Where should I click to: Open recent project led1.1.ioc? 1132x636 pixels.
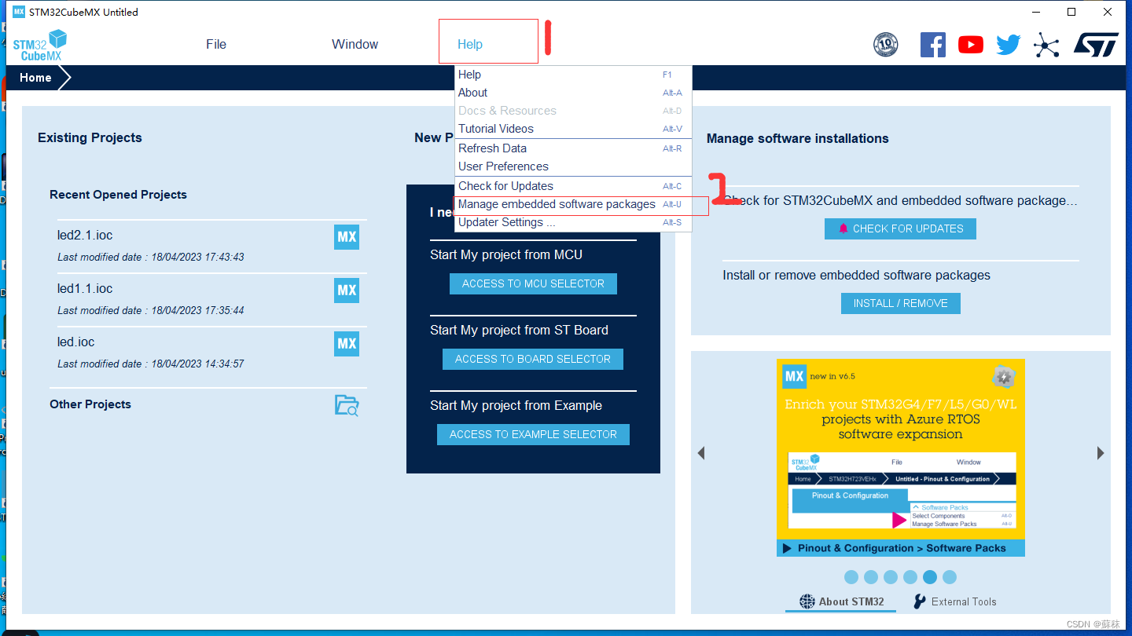85,289
